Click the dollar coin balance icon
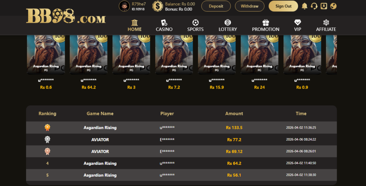The image size is (366, 186). (x=158, y=6)
